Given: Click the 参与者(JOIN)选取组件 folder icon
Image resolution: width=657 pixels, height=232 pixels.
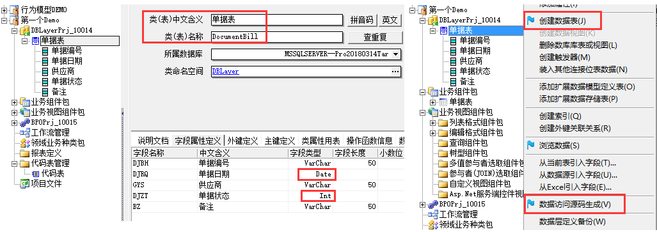Looking at the screenshot, I should coord(443,173).
